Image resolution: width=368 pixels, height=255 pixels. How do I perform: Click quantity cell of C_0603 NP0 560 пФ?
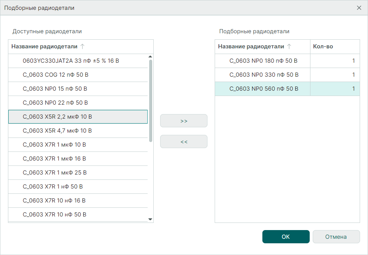[335, 89]
